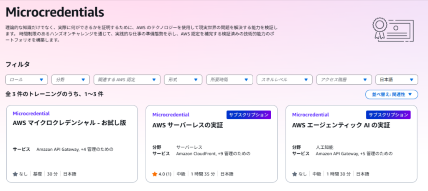Image resolution: width=428 pixels, height=191 pixels.
Task: Click サブスクリプション badge on エージェンティック AI card
Action: 388,115
